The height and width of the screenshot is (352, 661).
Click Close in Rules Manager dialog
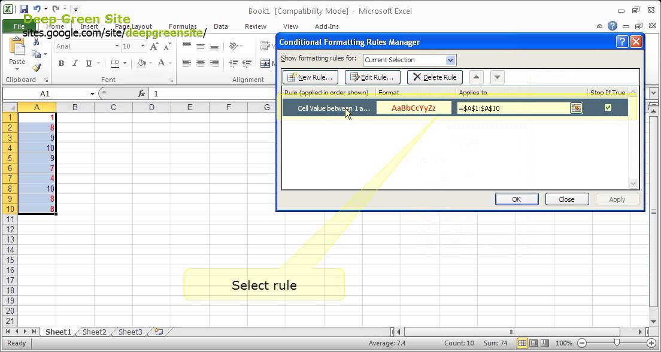[566, 199]
